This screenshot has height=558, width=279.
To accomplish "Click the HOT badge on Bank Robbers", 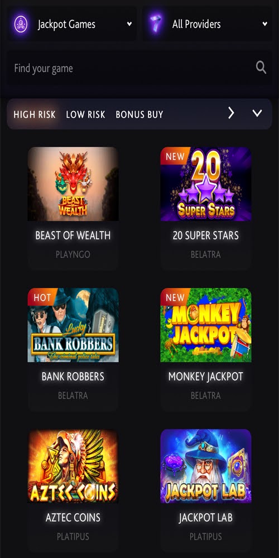I will point(42,297).
